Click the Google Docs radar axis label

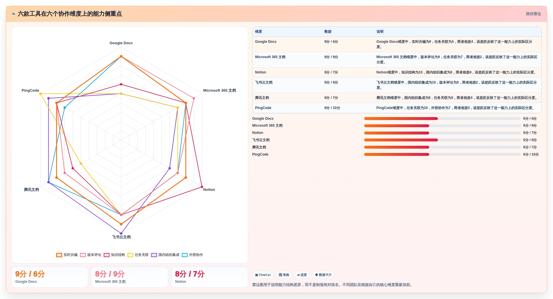click(121, 43)
